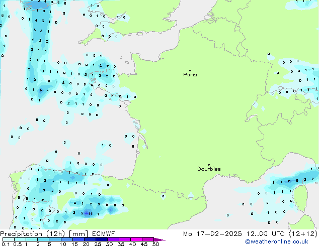Click the Paris location dot
The image size is (319, 246).
(x=190, y=70)
